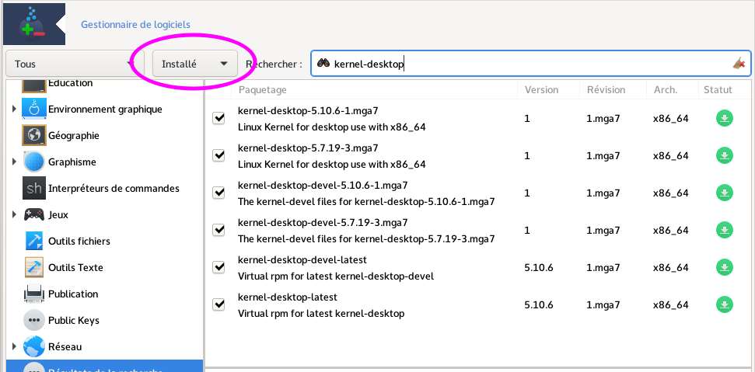The width and height of the screenshot is (755, 372).
Task: Click the kernel-desktop-5.7.19-3.mga7 package name
Action: pyautogui.click(x=308, y=148)
